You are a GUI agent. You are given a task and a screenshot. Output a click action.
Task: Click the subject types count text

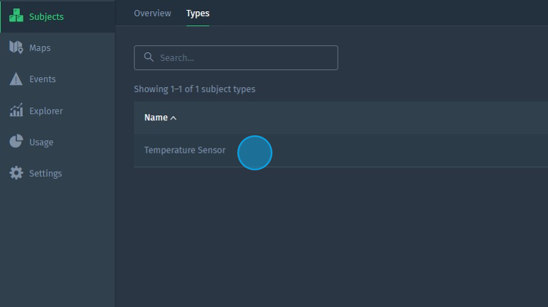pyautogui.click(x=195, y=89)
